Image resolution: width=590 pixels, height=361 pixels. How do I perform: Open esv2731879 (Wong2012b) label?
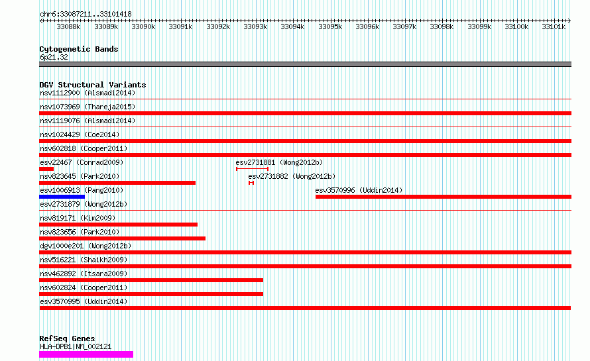[x=84, y=204]
